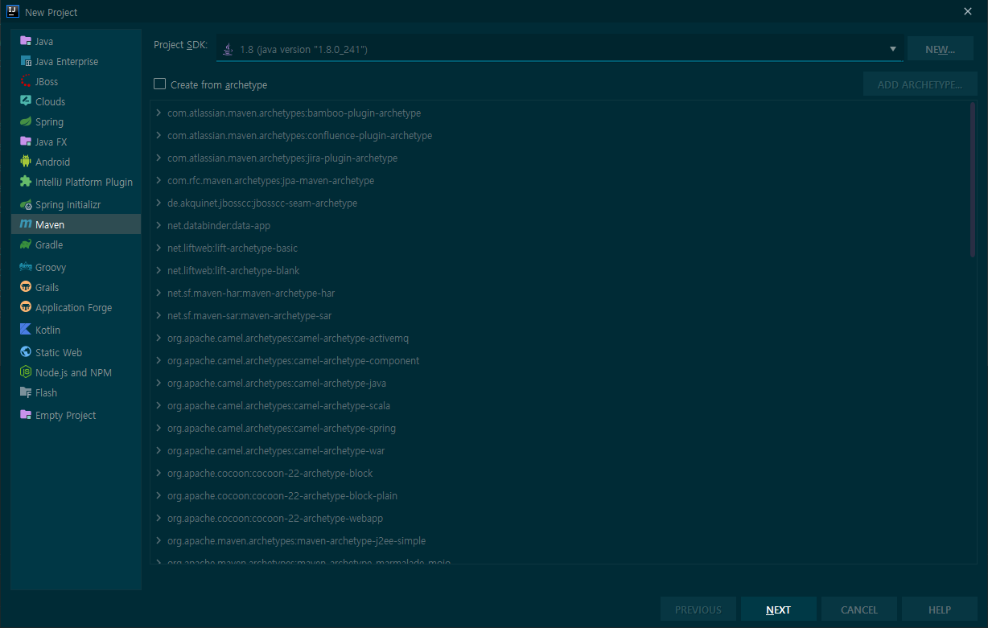Expand the bamboo-plugin-archetype entry
Screen dimensions: 988x628
pos(158,113)
